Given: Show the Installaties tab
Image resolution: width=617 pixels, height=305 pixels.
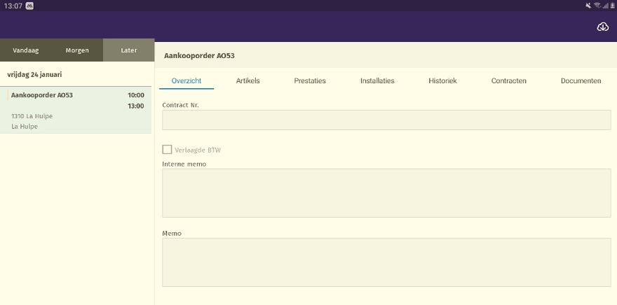Looking at the screenshot, I should (377, 80).
